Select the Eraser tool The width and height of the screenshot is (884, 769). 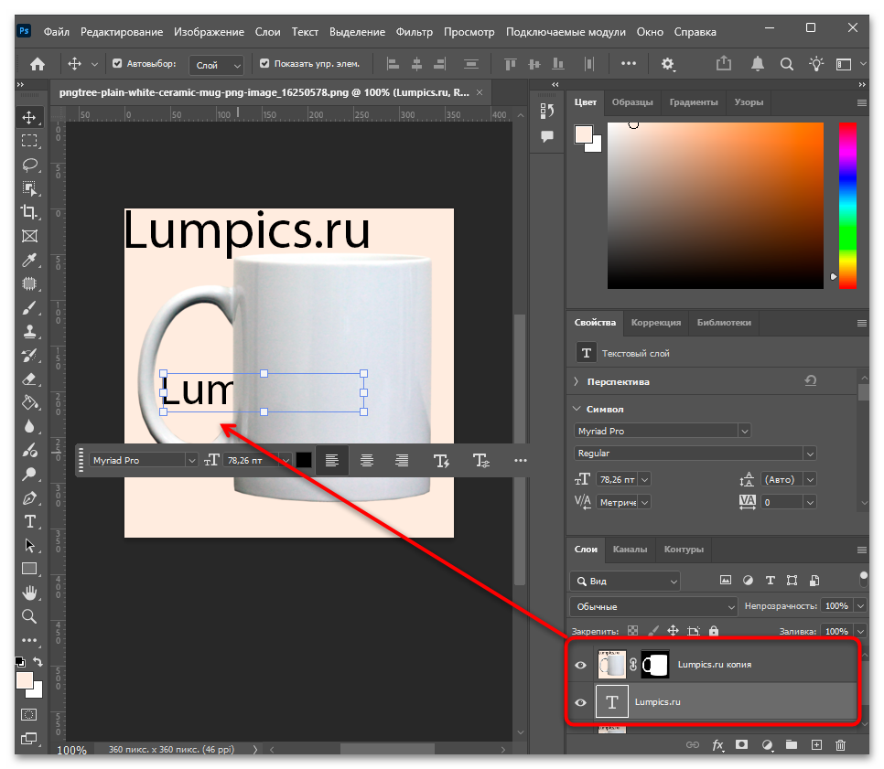click(x=29, y=379)
